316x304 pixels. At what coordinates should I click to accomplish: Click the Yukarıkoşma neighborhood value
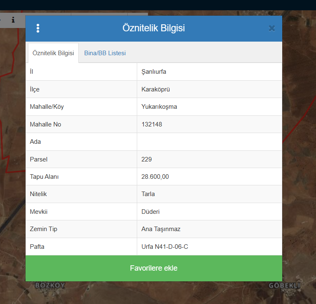pos(159,107)
